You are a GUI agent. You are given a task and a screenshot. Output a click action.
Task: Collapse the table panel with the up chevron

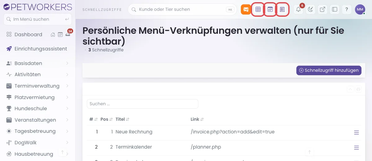pos(350,89)
